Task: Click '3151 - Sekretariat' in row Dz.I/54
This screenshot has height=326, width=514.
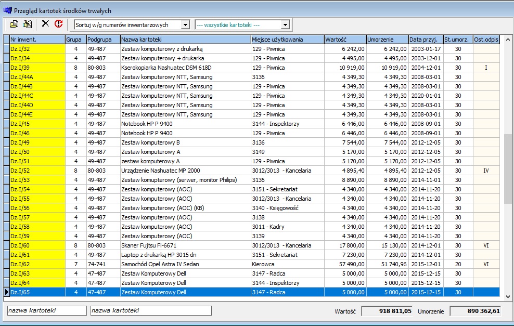Action: [x=288, y=189]
